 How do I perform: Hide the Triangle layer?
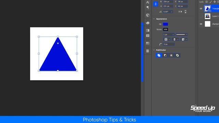tap(201, 9)
